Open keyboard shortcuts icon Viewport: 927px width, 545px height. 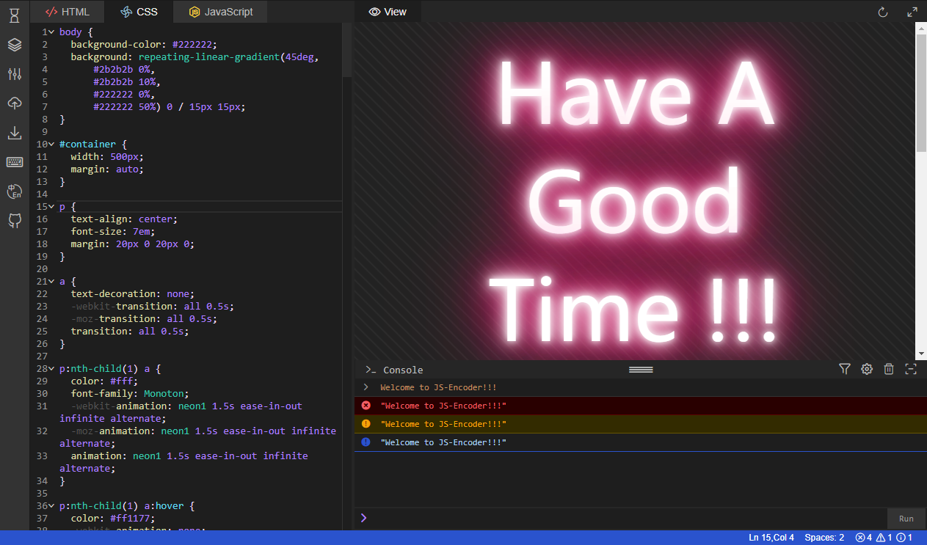point(15,162)
